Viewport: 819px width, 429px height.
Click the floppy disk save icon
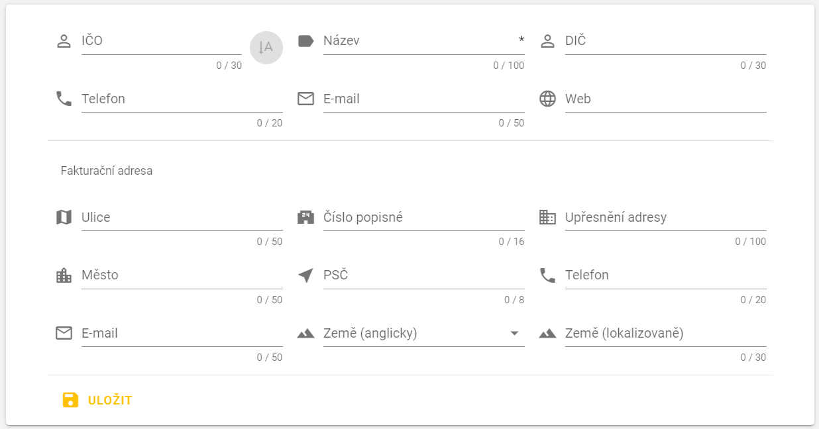pyautogui.click(x=70, y=400)
